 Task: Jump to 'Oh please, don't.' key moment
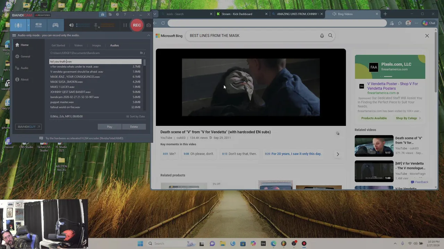198,154
